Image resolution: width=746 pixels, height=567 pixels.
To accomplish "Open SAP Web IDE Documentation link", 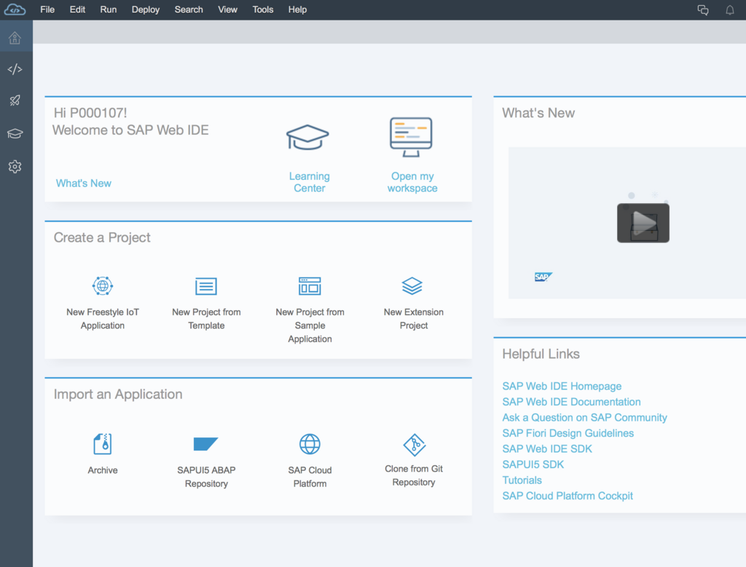I will tap(571, 402).
